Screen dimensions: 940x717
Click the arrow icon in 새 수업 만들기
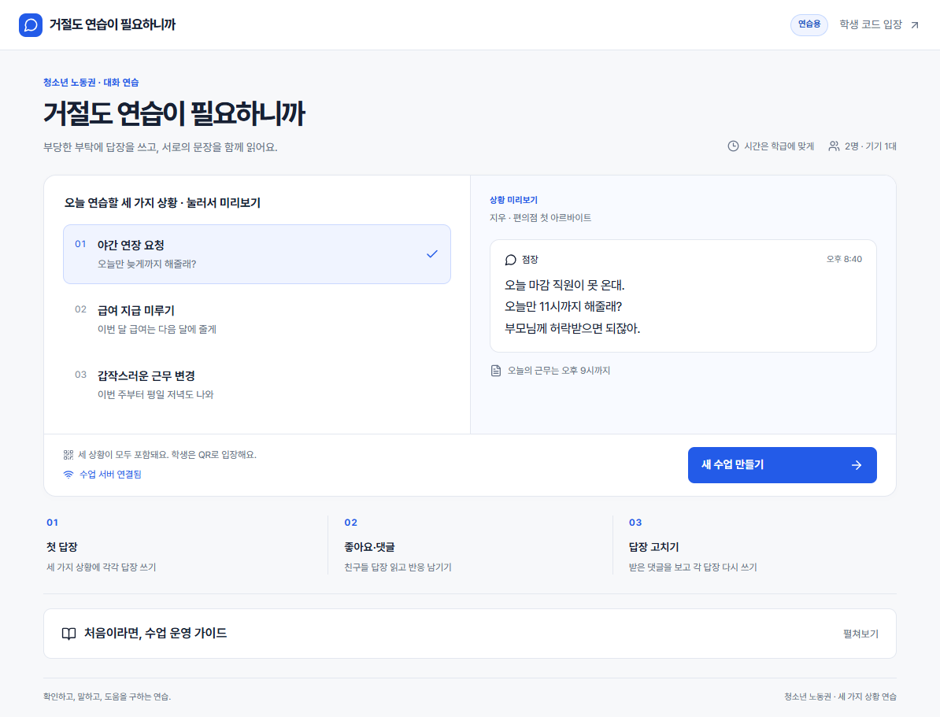point(856,465)
